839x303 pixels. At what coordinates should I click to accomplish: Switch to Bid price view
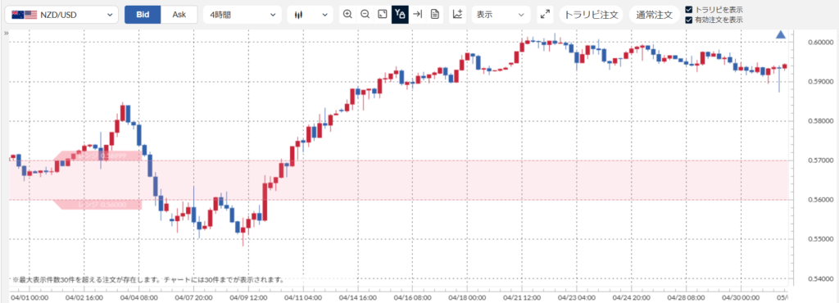(x=143, y=15)
